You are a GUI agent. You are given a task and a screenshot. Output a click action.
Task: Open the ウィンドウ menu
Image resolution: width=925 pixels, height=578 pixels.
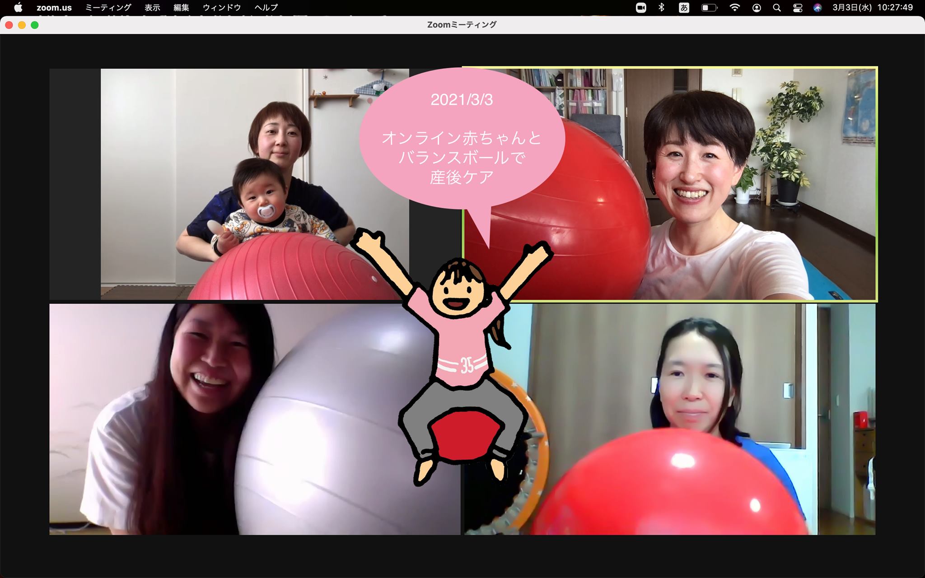coord(222,8)
